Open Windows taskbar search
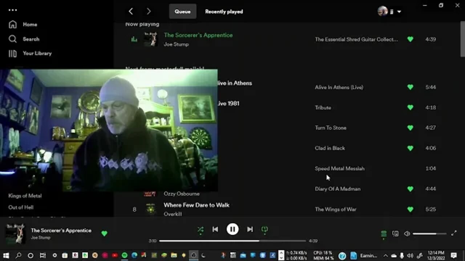Screen dimensions: 465x261 pos(19,256)
